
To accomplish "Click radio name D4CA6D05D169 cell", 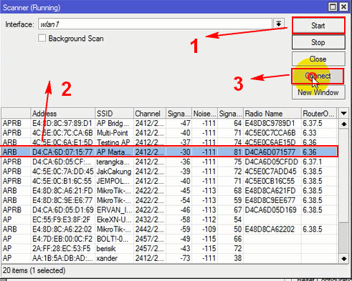I will click(272, 210).
